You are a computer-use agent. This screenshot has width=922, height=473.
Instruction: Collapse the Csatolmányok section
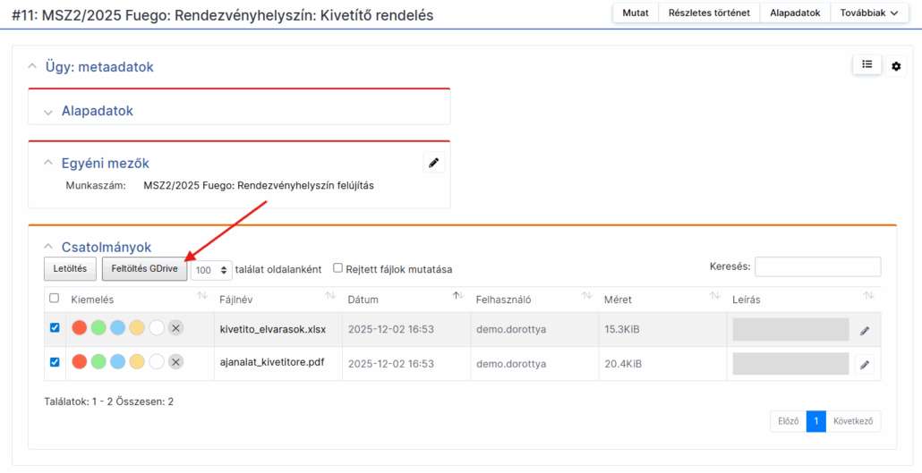(48, 247)
